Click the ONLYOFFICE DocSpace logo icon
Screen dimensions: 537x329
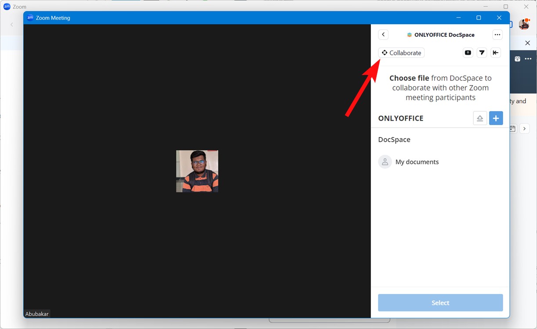[x=409, y=35]
